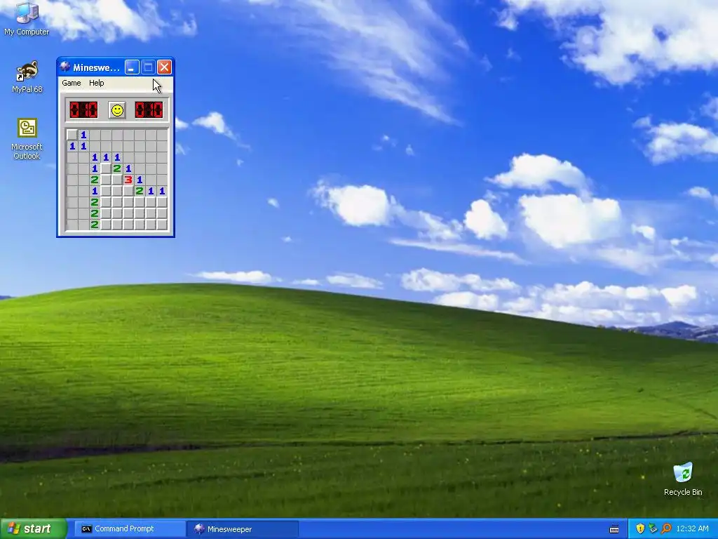Switch to Command Prompt on the taskbar

coord(130,529)
